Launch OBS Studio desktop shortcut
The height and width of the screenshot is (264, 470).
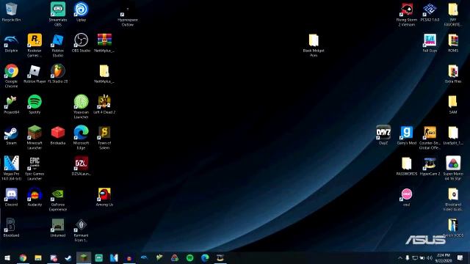point(81,43)
